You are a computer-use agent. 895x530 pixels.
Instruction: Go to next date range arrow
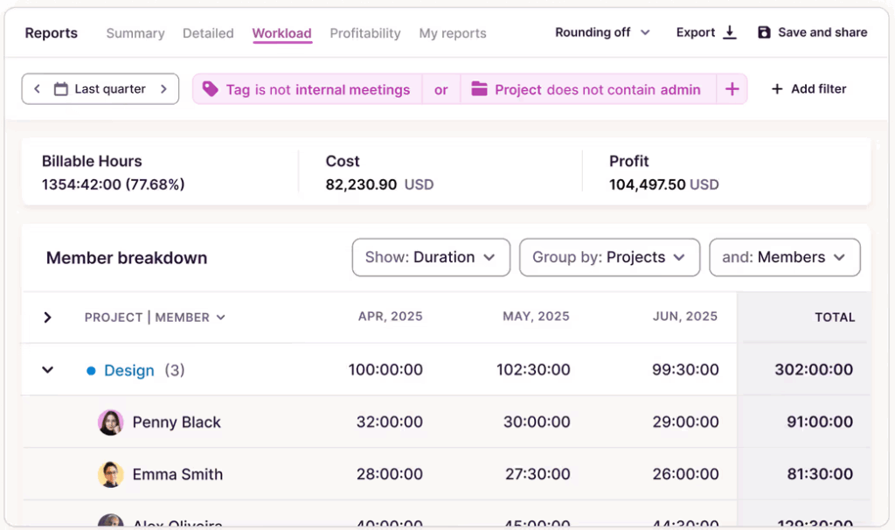pyautogui.click(x=163, y=89)
